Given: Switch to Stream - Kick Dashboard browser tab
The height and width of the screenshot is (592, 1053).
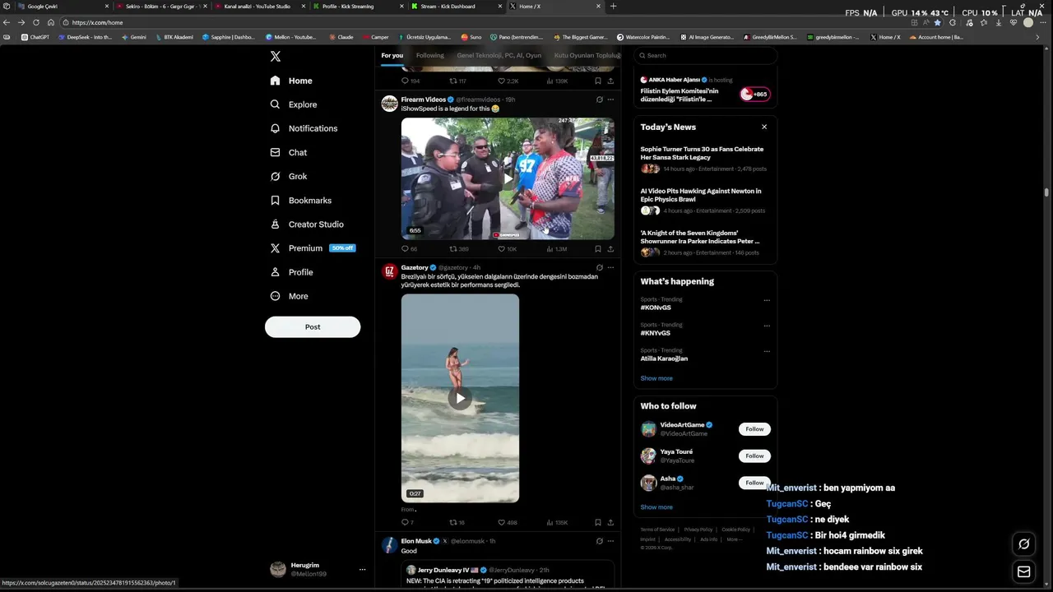Looking at the screenshot, I should pyautogui.click(x=455, y=6).
